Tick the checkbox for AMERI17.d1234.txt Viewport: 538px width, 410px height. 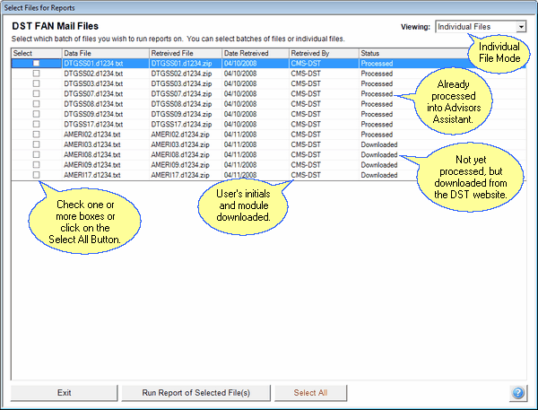(36, 175)
